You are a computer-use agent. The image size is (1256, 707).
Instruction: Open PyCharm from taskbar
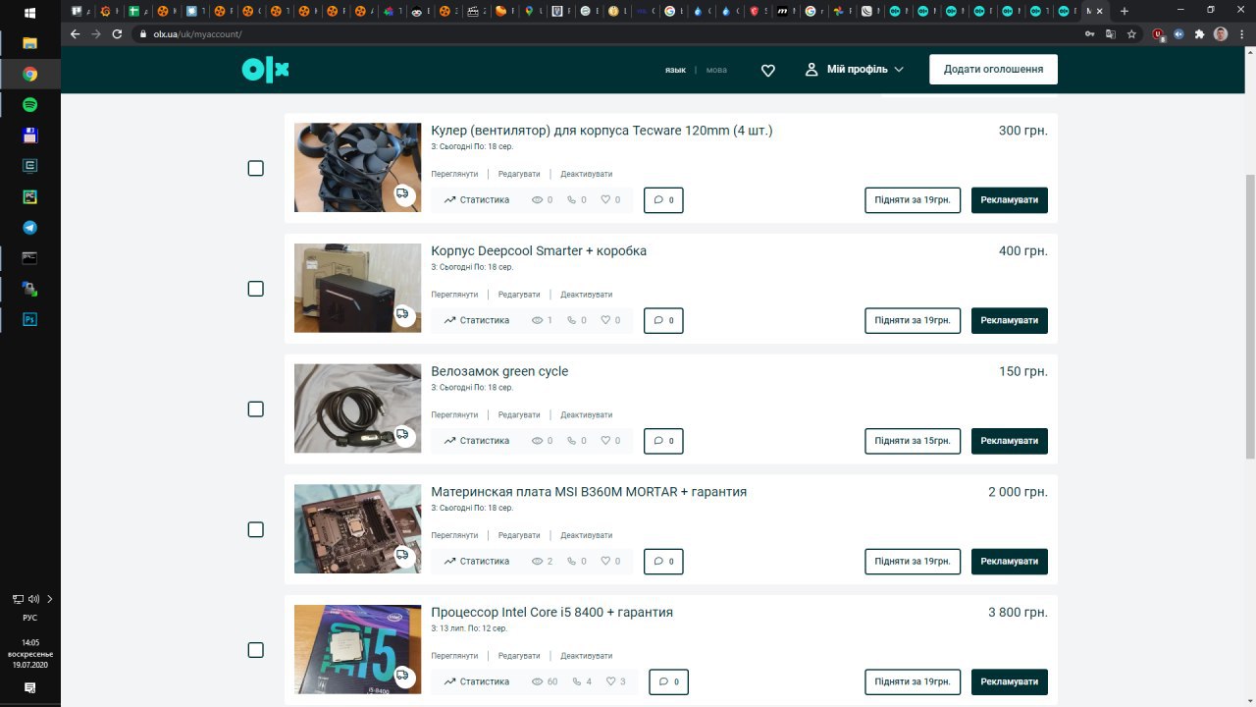point(30,196)
